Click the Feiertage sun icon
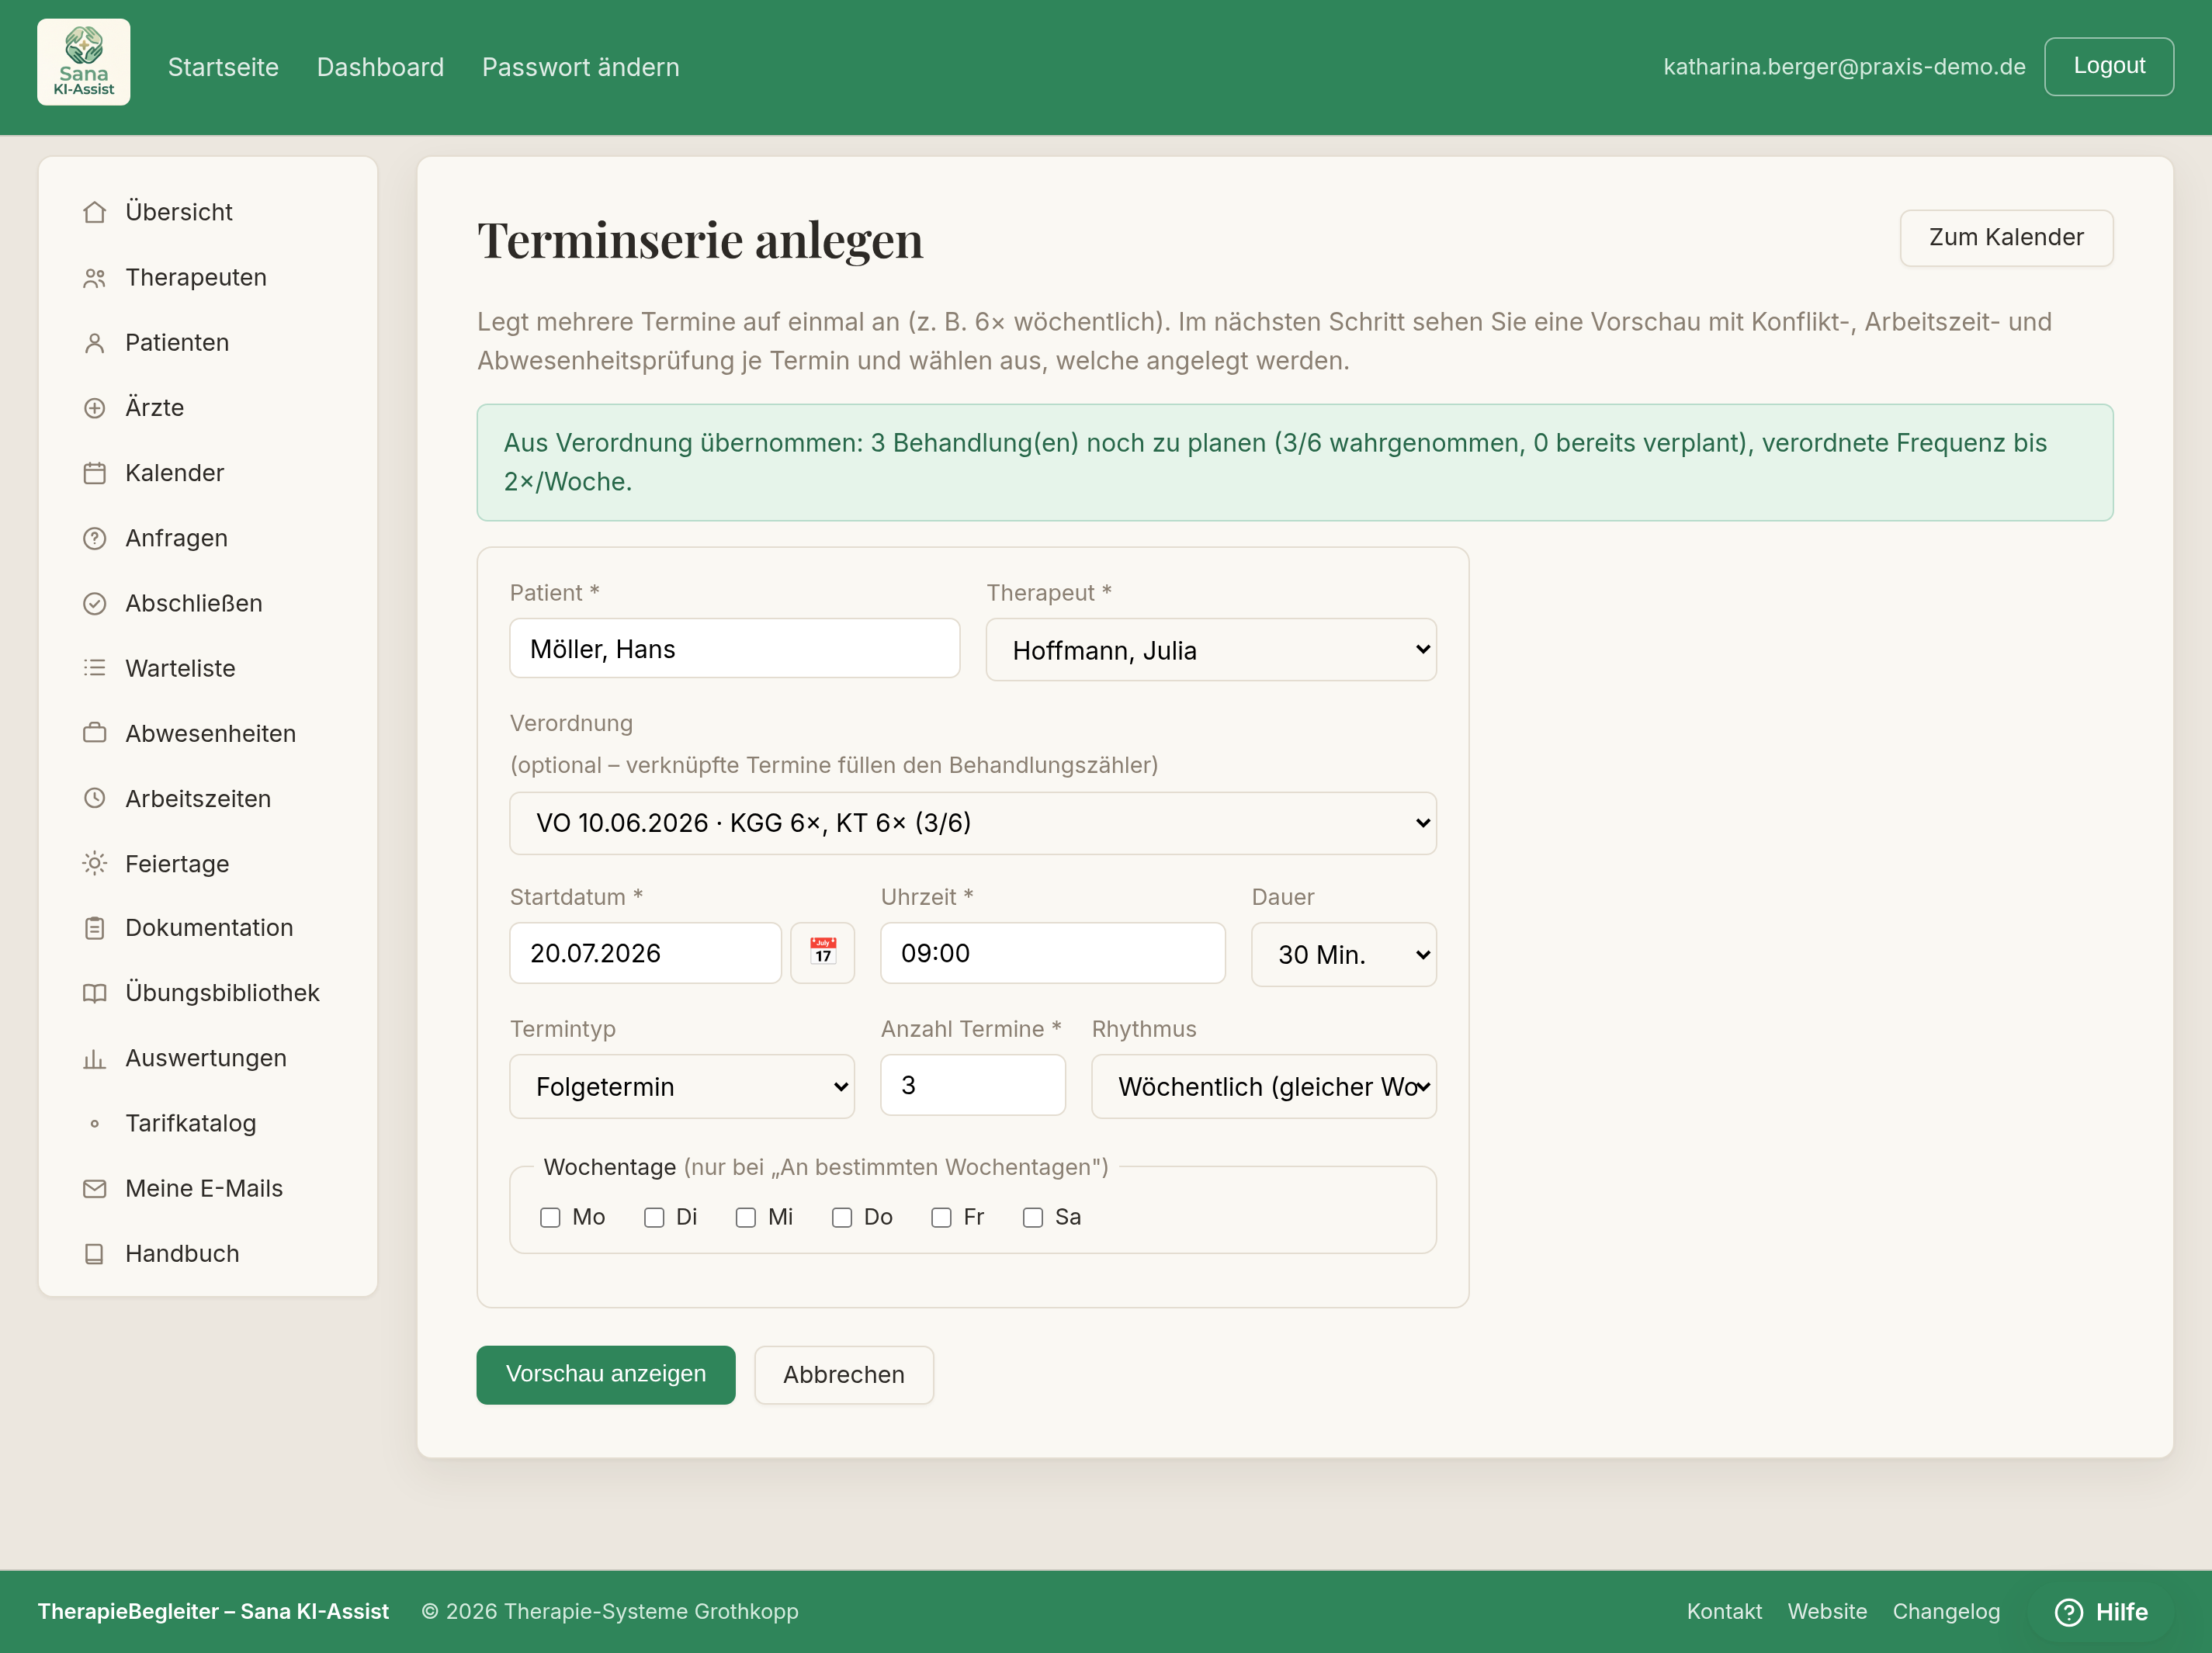Screen dimensions: 2212x1653 tap(94, 863)
